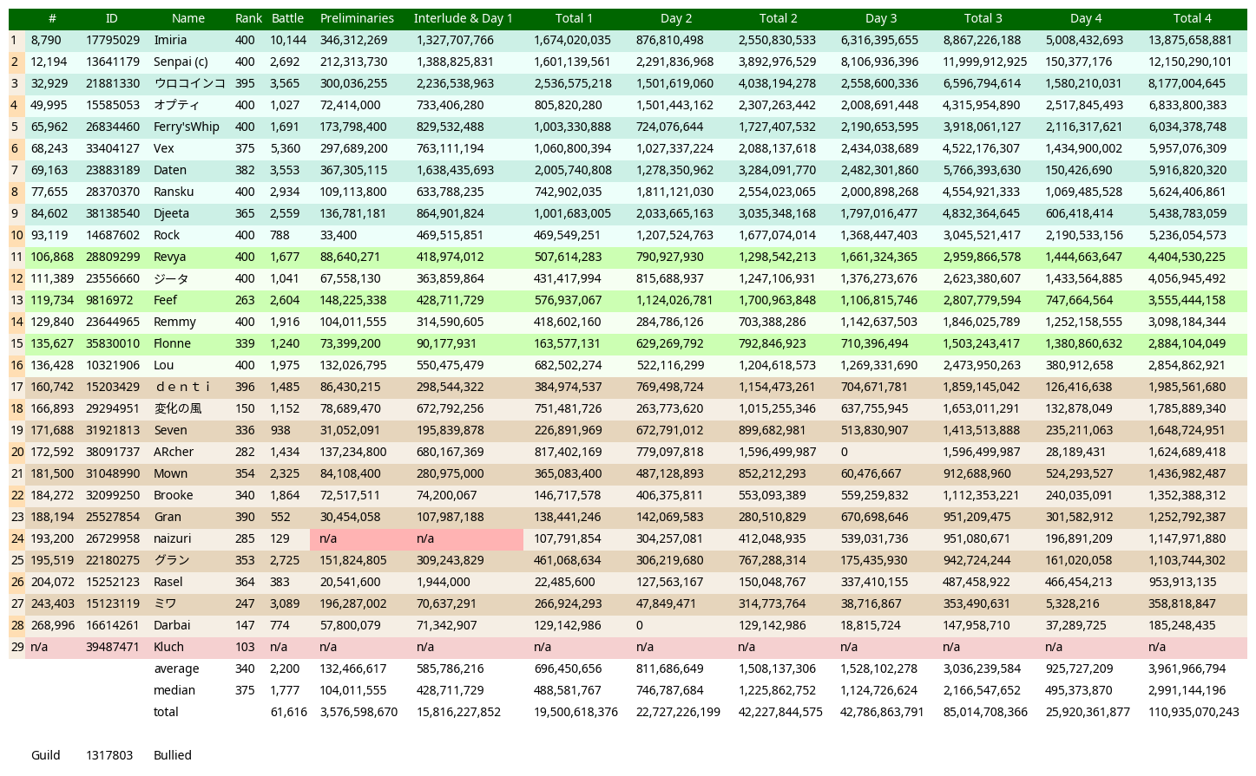Click the name "Darbai"
Viewport: 1256px width, 776px height.
pyautogui.click(x=172, y=625)
